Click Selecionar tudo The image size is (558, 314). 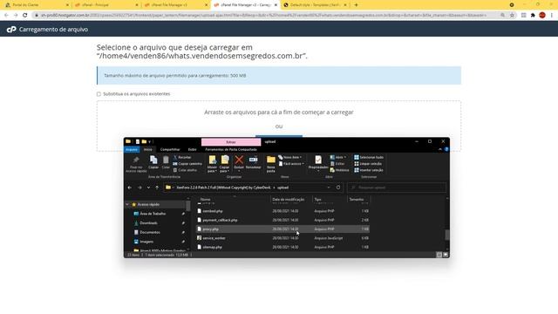pyautogui.click(x=369, y=157)
